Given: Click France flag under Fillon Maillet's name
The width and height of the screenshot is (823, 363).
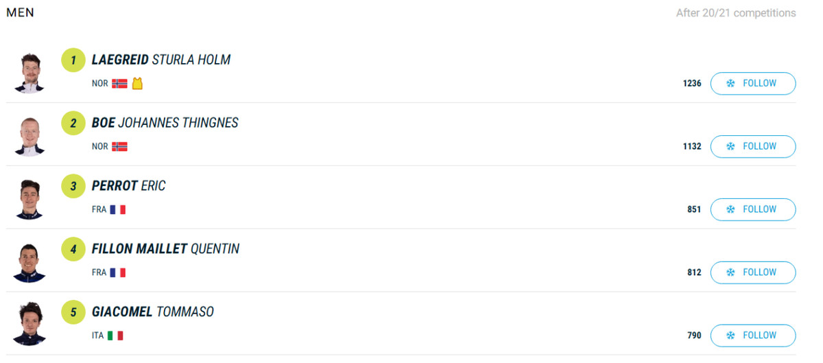Looking at the screenshot, I should point(118,273).
